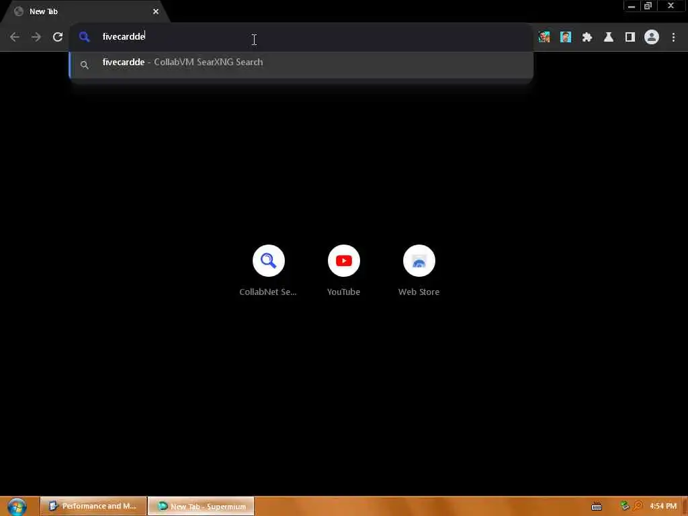
Task: Go forward with the forward arrow
Action: pos(36,37)
